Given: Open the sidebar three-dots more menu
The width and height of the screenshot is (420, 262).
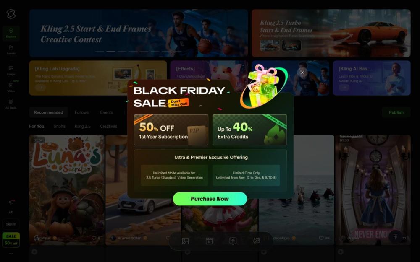Looking at the screenshot, I should click(x=11, y=254).
